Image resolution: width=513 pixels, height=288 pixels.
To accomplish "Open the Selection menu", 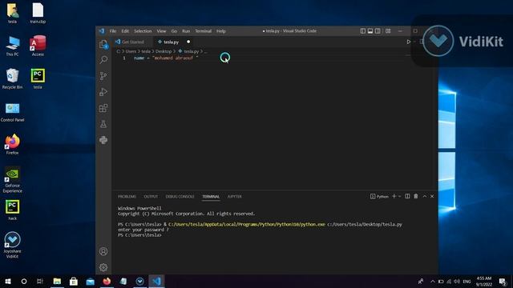I will pyautogui.click(x=143, y=31).
